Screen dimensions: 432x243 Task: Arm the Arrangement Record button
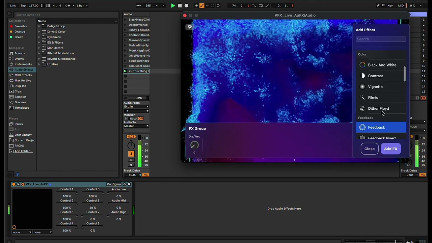click(186, 5)
